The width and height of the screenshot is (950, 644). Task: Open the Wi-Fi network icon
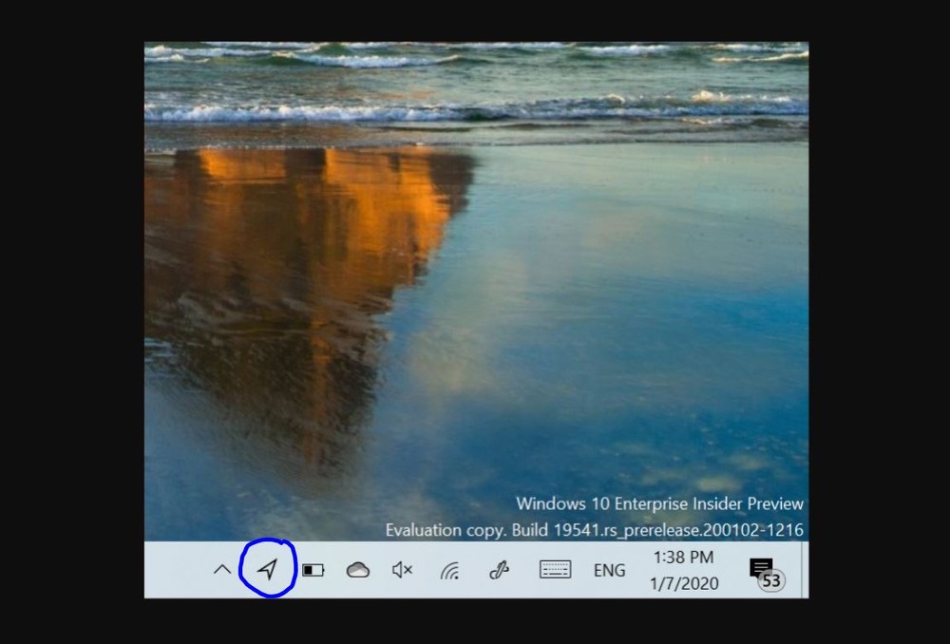pos(450,570)
